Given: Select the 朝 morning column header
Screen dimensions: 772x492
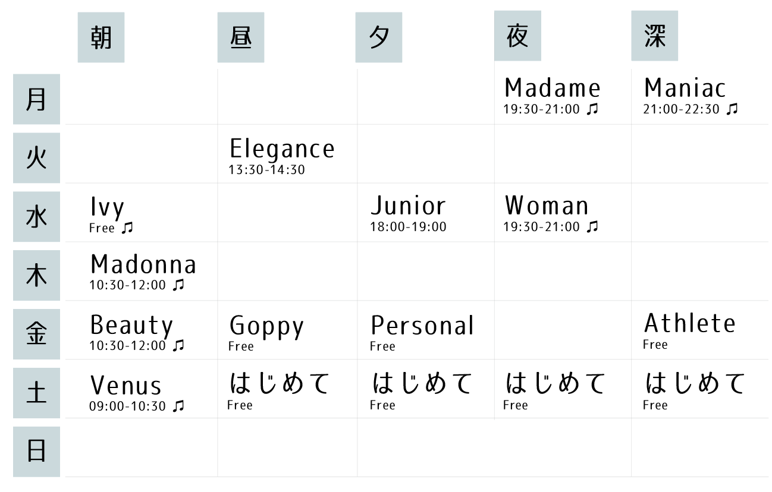Looking at the screenshot, I should coord(101,38).
